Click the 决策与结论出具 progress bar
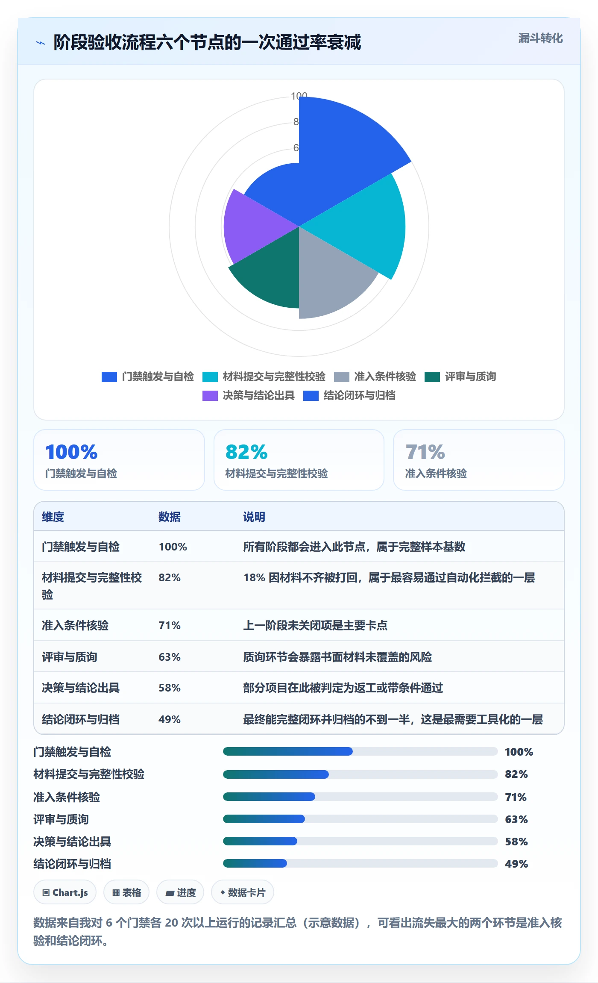 [x=361, y=841]
